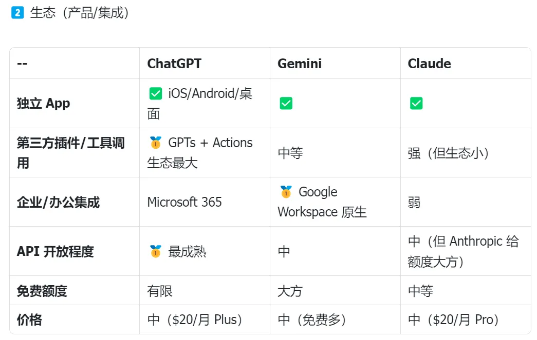Click the green checkmark in Gemini's 独立 App cell
Screen dimensions: 537x340
[286, 103]
